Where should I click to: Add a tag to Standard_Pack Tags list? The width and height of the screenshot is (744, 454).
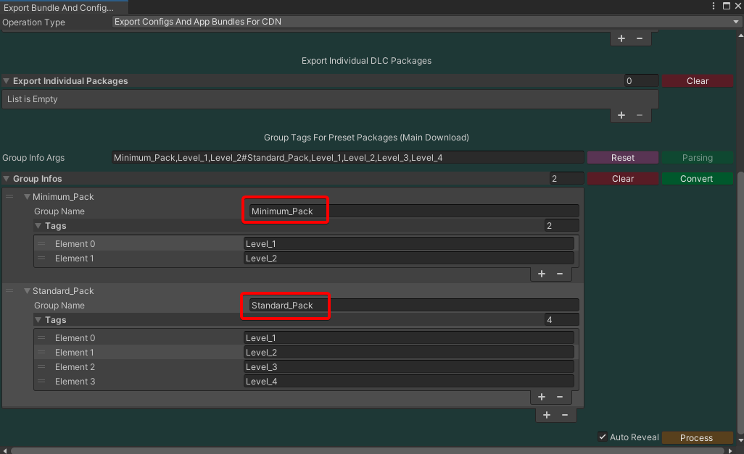542,397
